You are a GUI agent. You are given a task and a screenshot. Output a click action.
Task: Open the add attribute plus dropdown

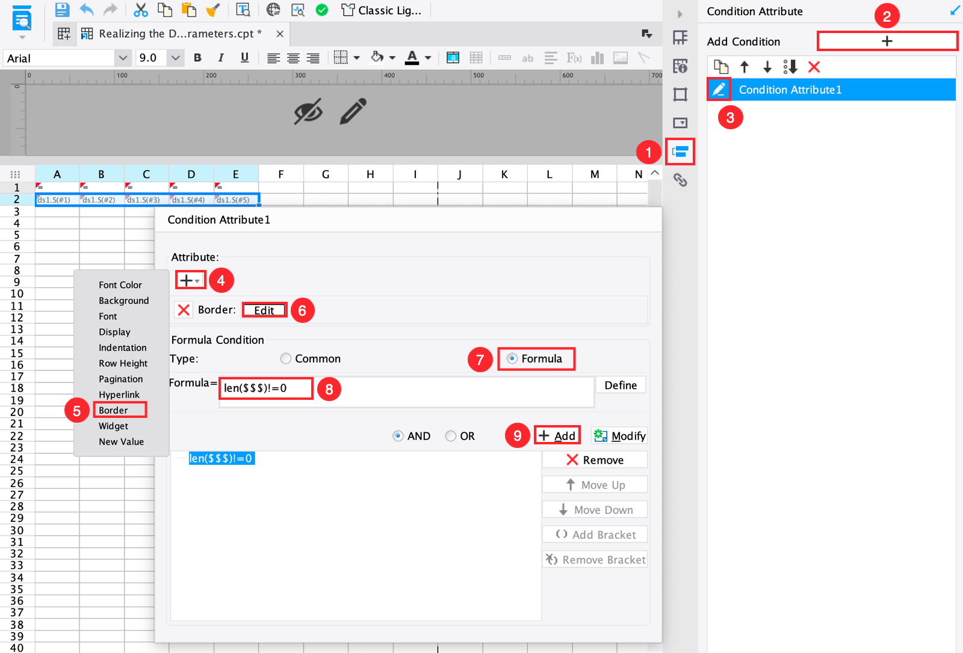(x=190, y=280)
